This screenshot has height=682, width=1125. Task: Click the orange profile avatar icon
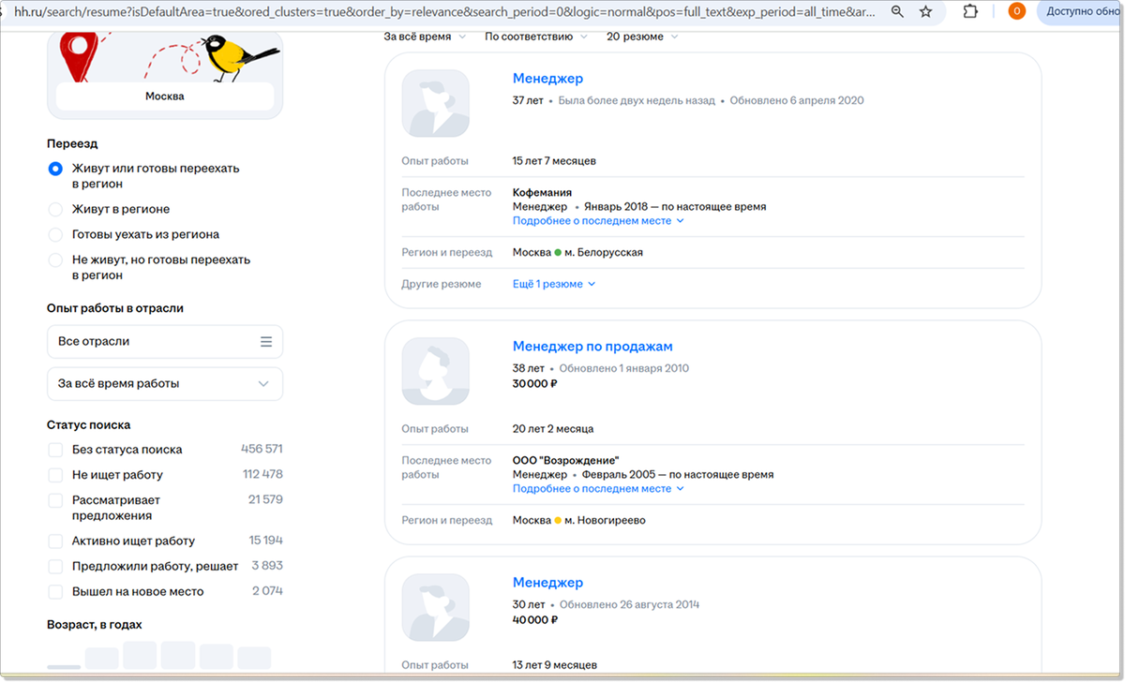click(x=1016, y=11)
